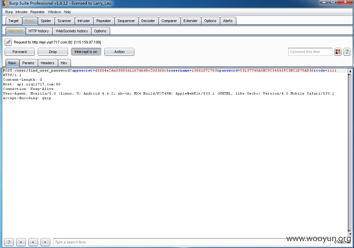Screen dimensions: 354x248
Task: Switch to the Hex view tab
Action: [x=64, y=63]
